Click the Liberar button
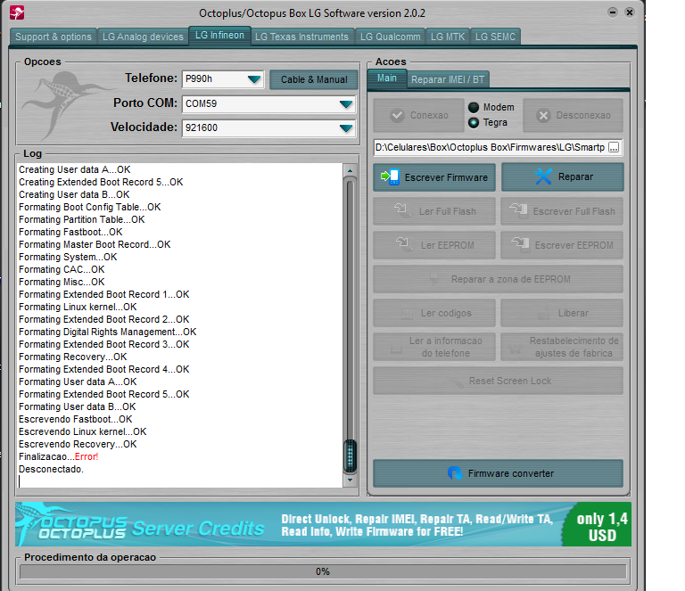Image resolution: width=685 pixels, height=591 pixels. pos(562,313)
